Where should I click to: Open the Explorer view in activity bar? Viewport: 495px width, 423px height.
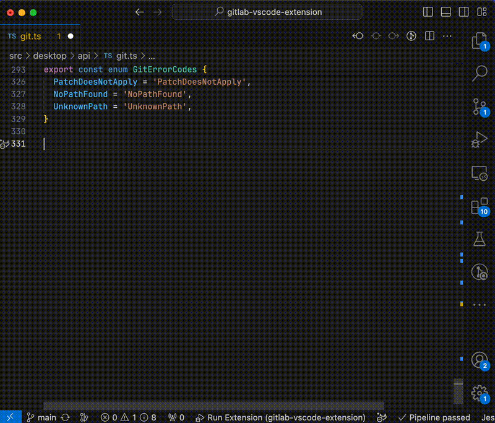tap(480, 40)
